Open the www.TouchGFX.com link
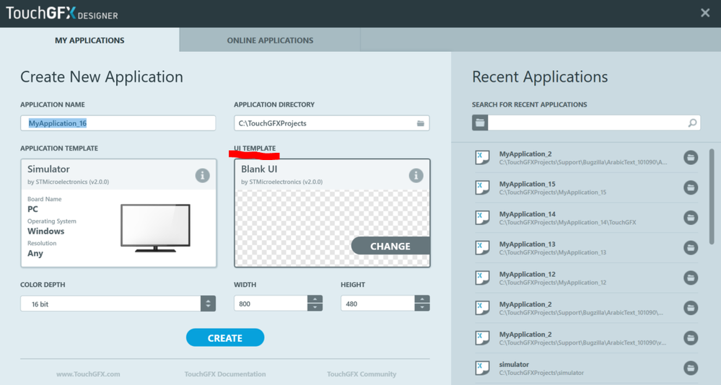This screenshot has width=721, height=385. [x=88, y=374]
